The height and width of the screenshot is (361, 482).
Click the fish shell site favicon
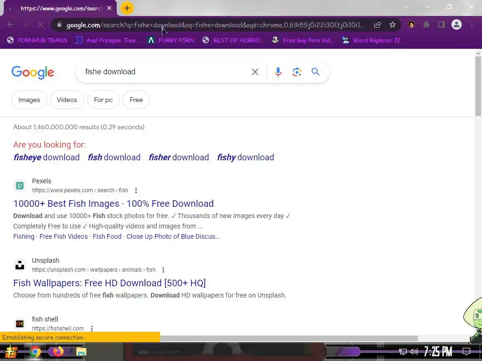20,323
